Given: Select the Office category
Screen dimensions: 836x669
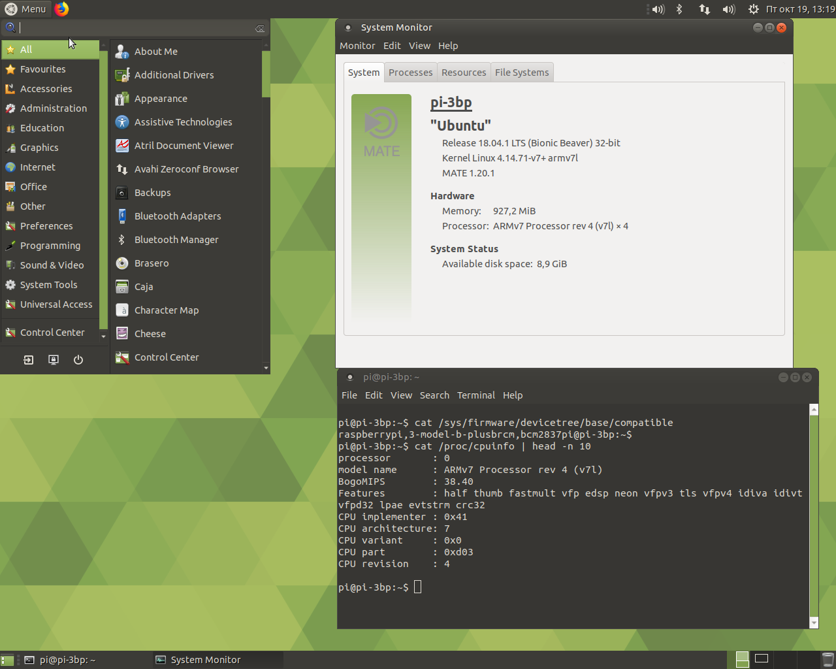Looking at the screenshot, I should point(50,187).
